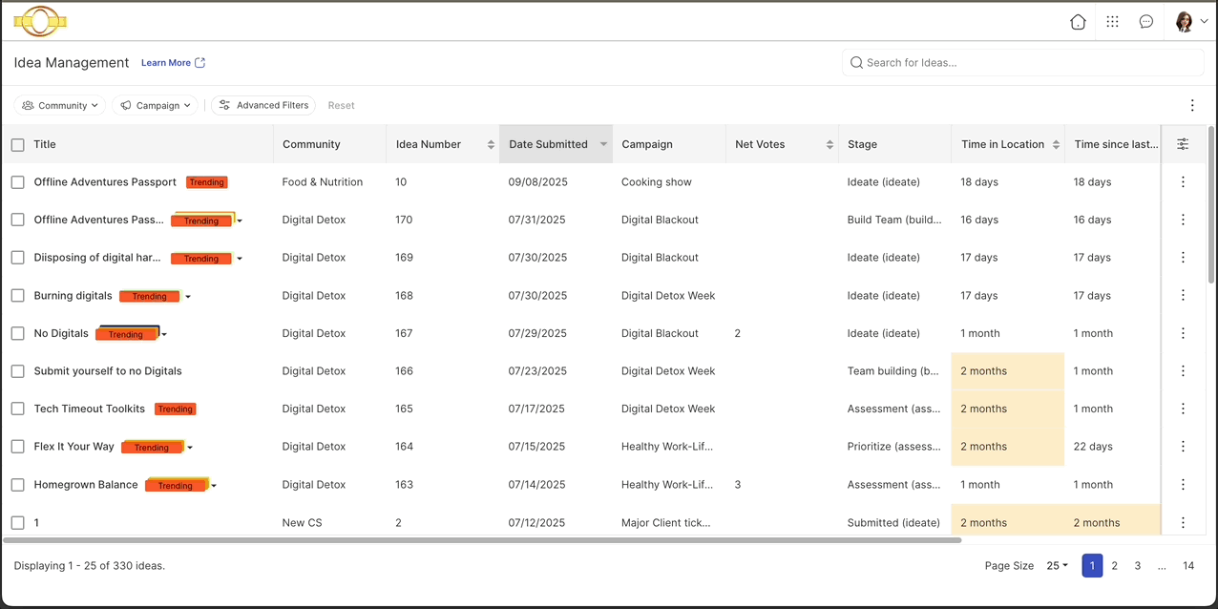
Task: Select the No Digitals row checkbox
Action: point(18,334)
